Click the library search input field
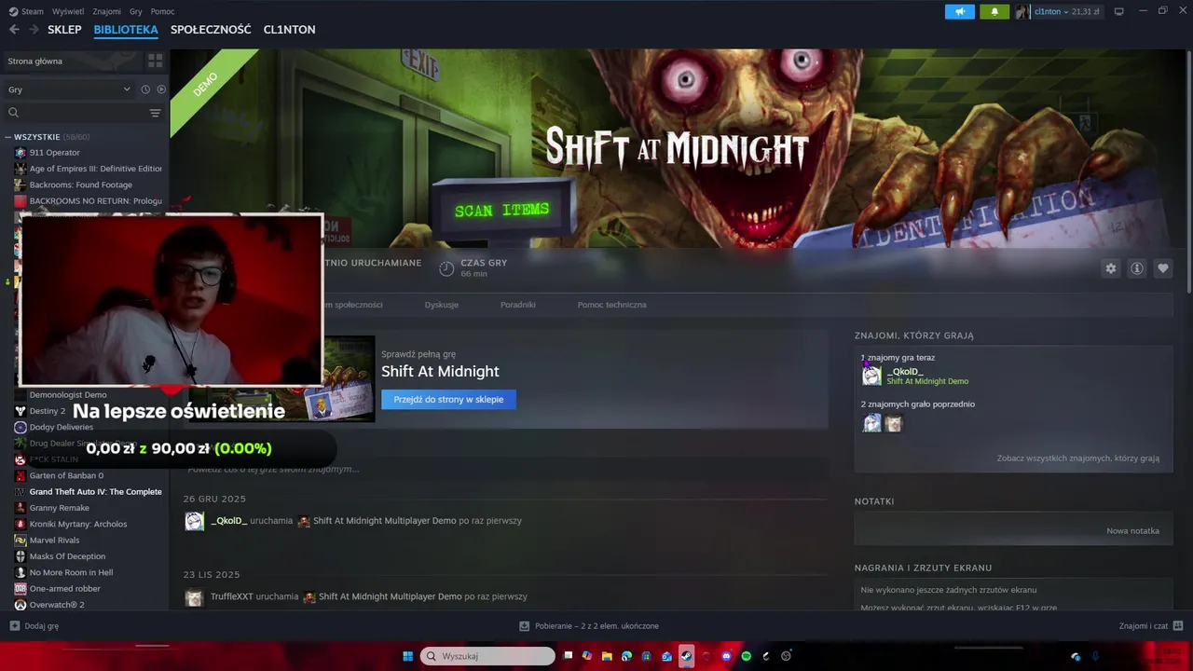1193x671 pixels. click(84, 113)
